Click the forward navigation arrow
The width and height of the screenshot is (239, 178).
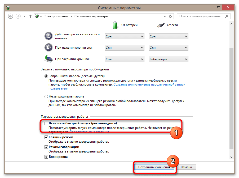point(18,16)
